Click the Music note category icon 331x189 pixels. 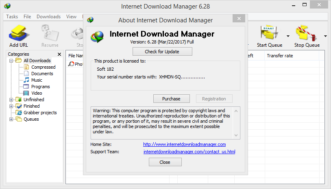click(26, 80)
